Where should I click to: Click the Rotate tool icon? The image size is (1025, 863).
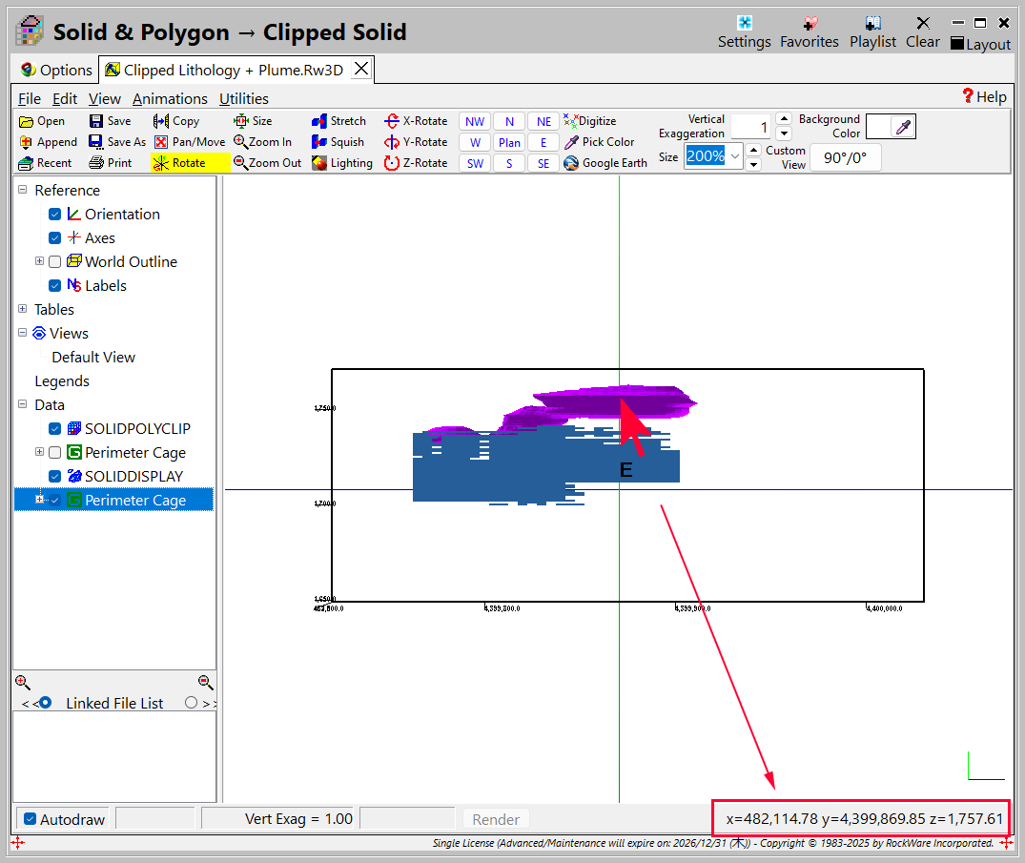coord(161,163)
